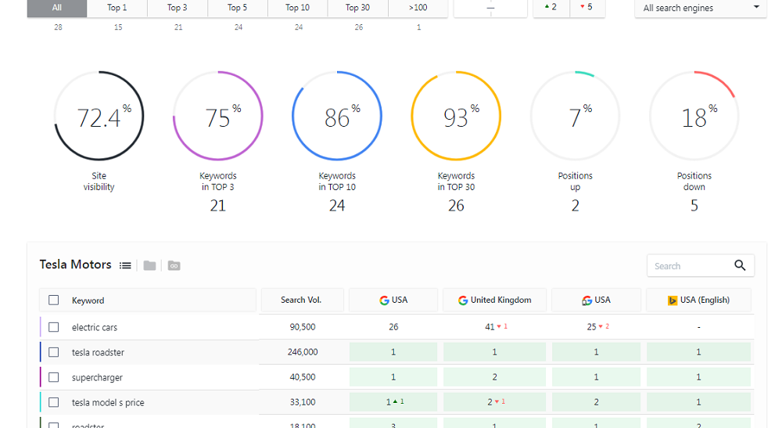Click the Site visibility 72.4% progress circle
This screenshot has width=782, height=428.
pos(99,117)
